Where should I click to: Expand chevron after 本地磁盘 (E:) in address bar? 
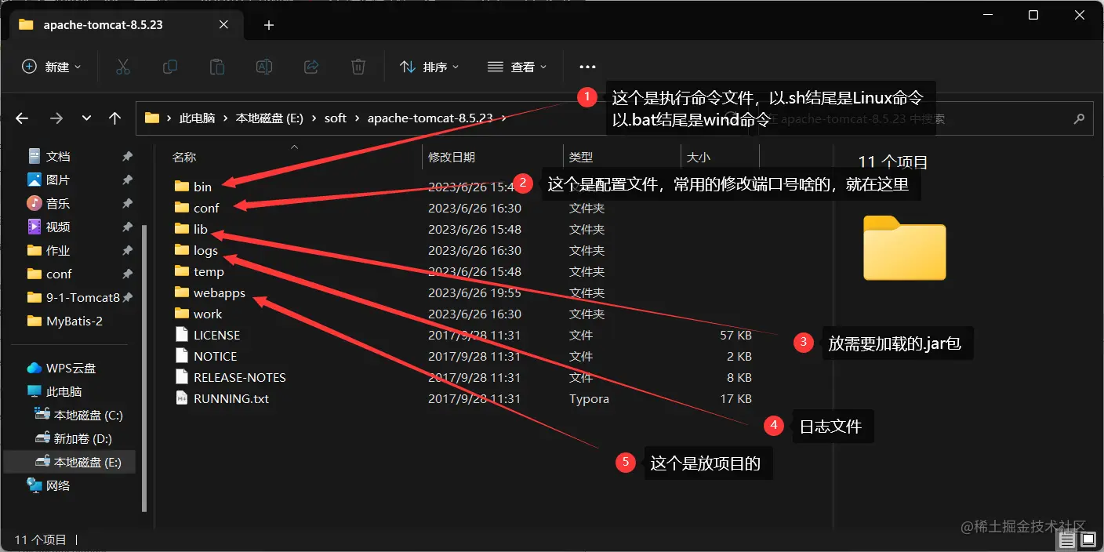314,118
